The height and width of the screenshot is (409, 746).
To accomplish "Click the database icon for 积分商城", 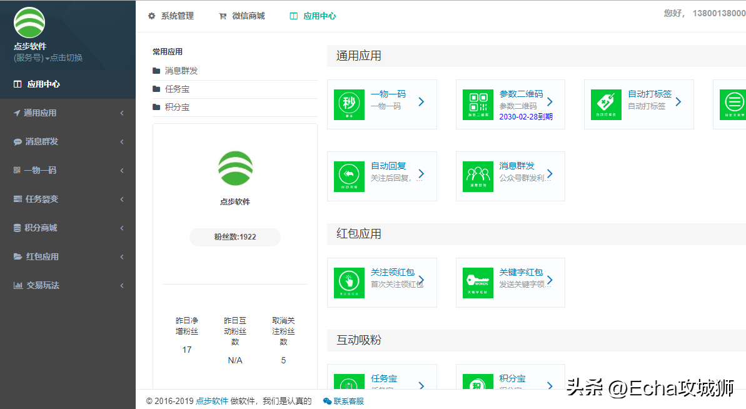I will click(x=17, y=228).
